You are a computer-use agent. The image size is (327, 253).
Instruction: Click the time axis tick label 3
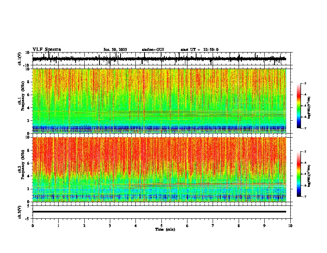click(x=110, y=226)
